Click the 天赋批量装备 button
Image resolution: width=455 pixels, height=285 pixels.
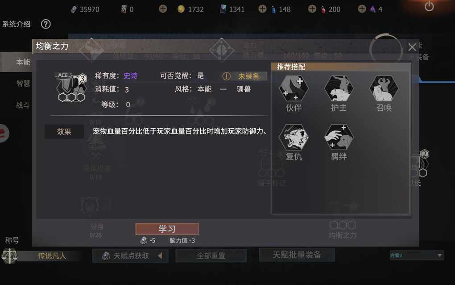tap(297, 255)
